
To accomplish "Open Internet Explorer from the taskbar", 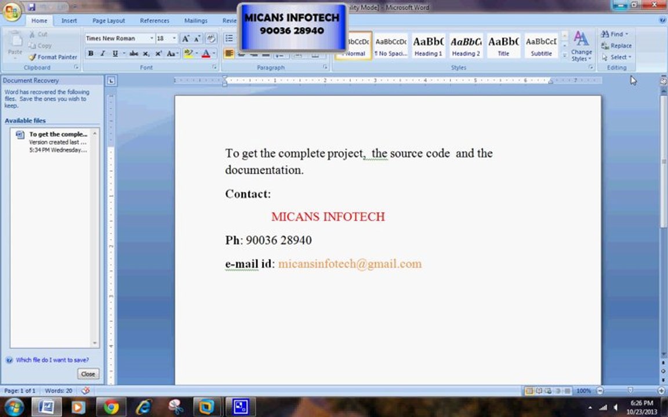I will pos(144,407).
